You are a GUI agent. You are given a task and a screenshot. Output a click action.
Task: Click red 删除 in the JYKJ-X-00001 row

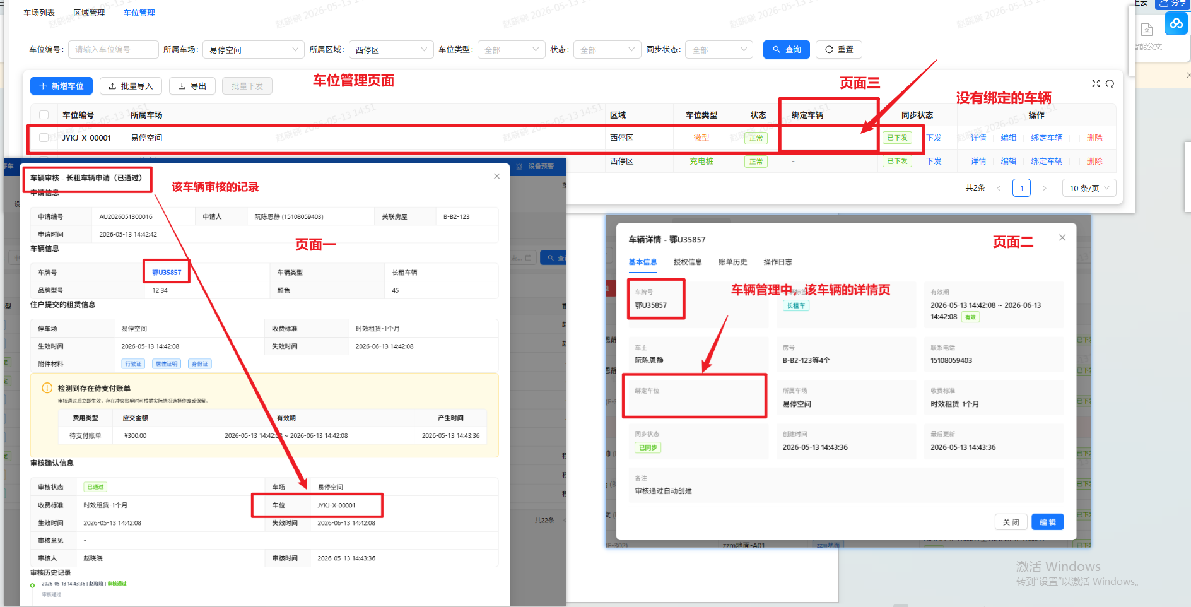[x=1094, y=138]
